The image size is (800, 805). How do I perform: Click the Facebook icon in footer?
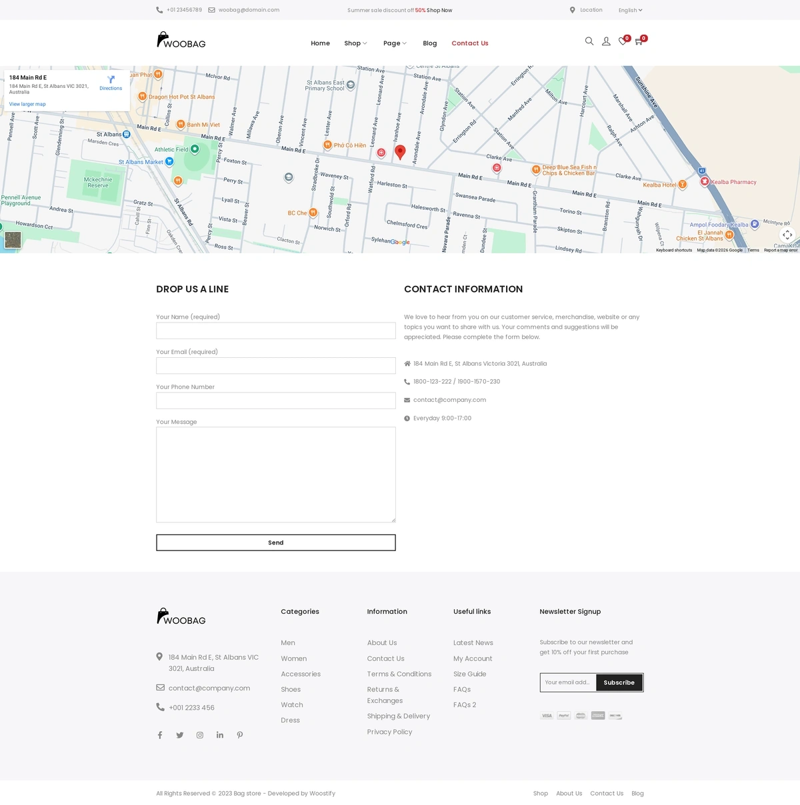[x=160, y=735]
